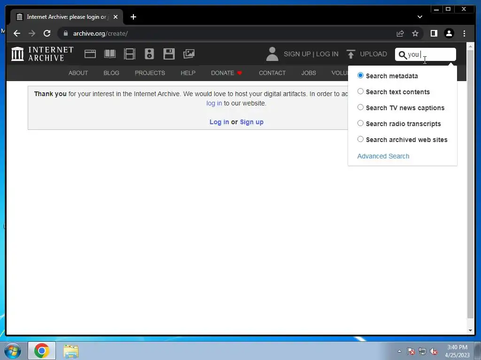The width and height of the screenshot is (481, 360).
Task: Click the search input field containing 'you'
Action: pyautogui.click(x=426, y=54)
